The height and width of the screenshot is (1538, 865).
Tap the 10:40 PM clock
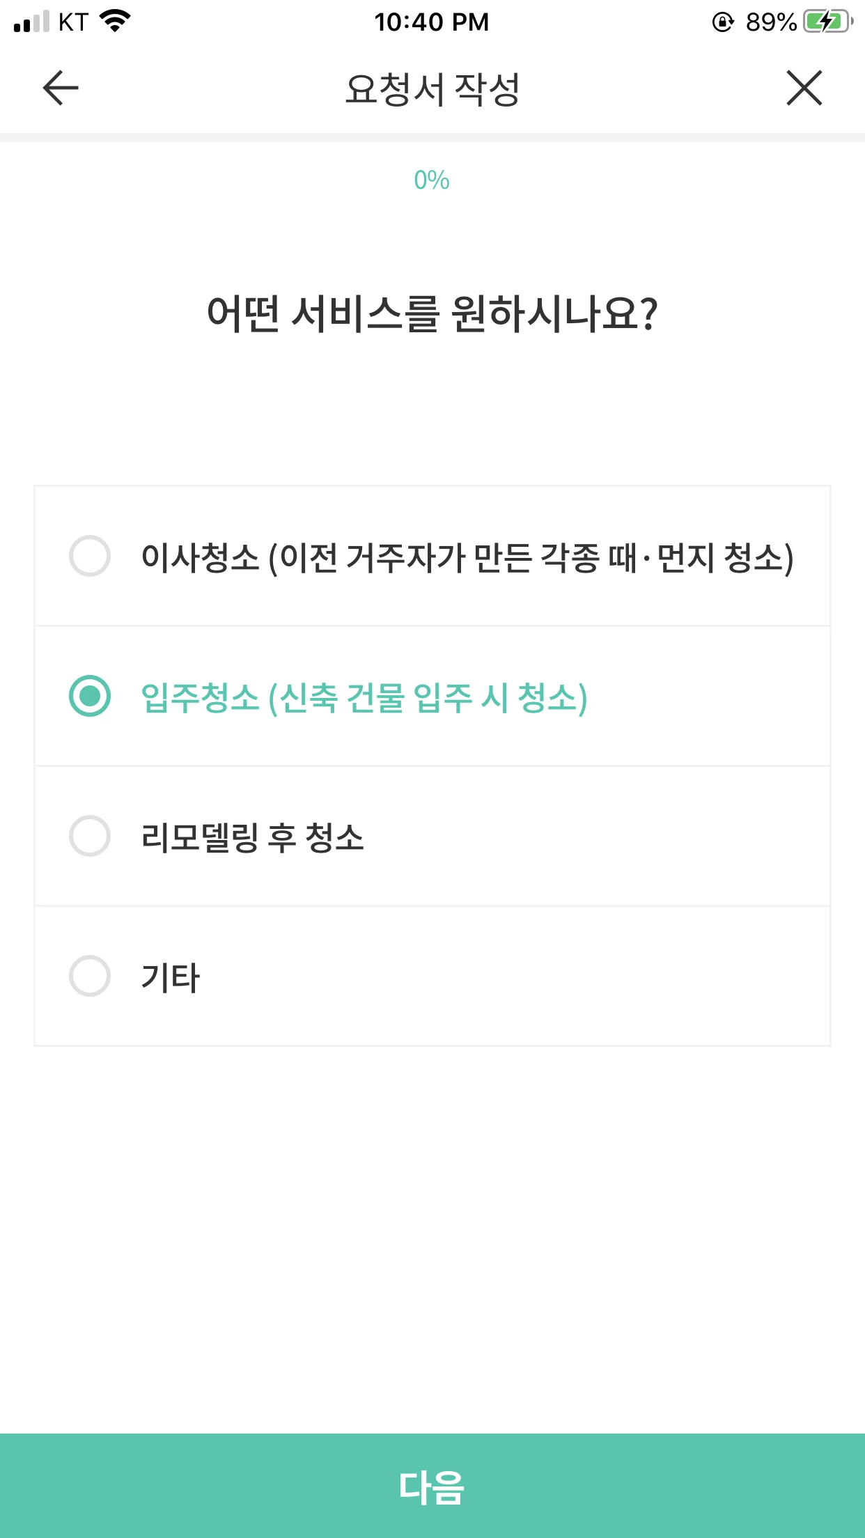click(432, 22)
